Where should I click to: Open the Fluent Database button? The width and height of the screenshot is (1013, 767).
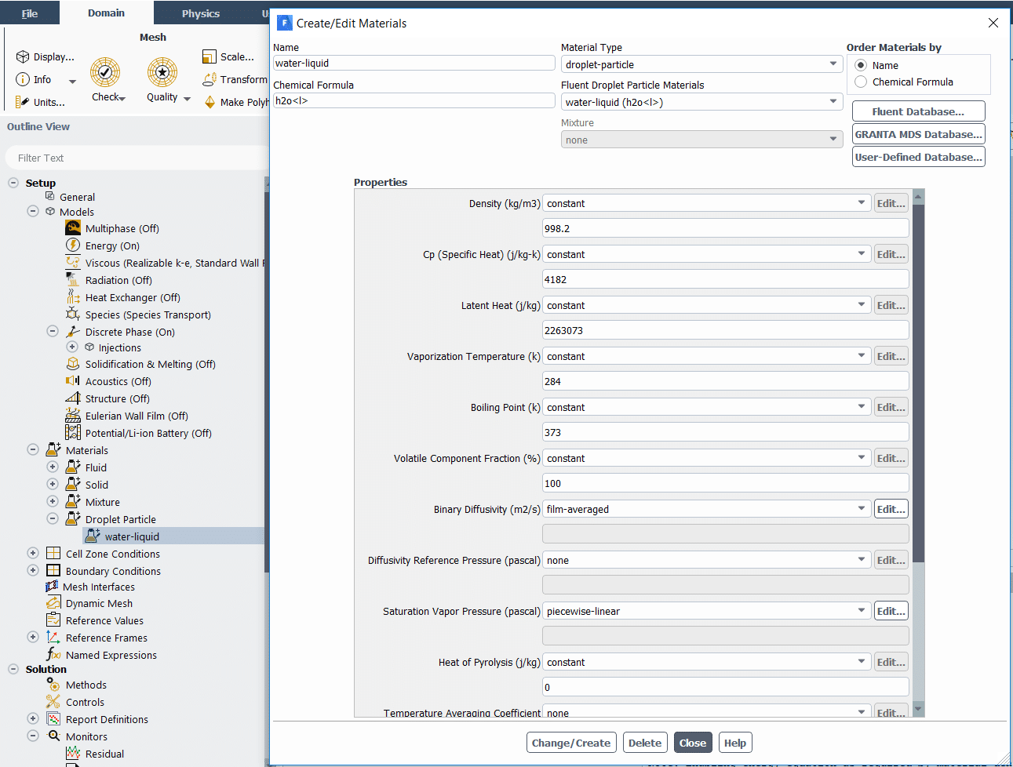click(x=917, y=111)
